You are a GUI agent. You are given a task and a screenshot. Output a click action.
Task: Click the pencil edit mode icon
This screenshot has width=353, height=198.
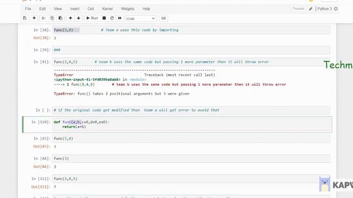point(311,9)
